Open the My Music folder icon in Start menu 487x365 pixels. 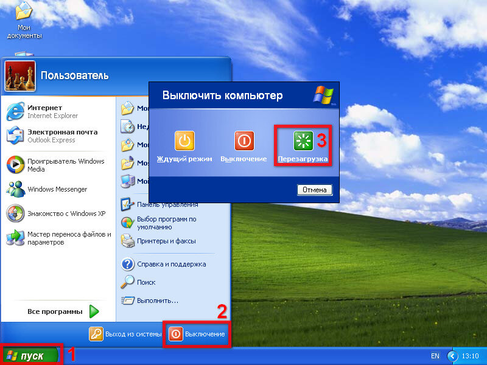tap(127, 162)
